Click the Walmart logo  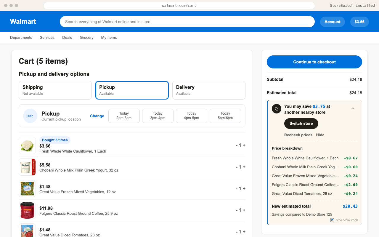tap(23, 21)
